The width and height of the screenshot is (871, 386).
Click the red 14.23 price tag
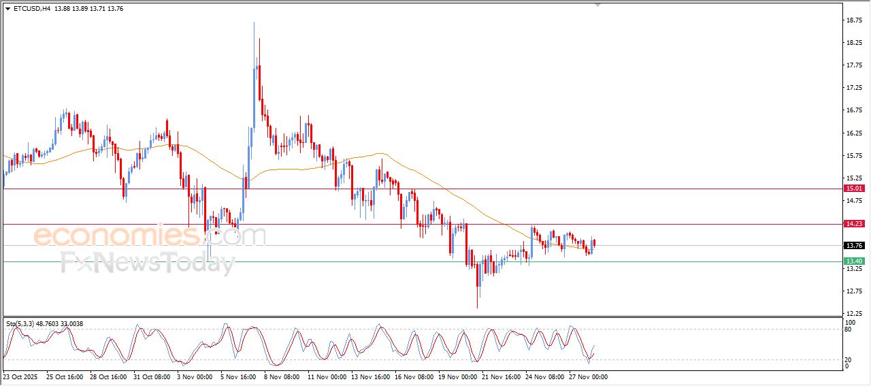click(x=853, y=223)
